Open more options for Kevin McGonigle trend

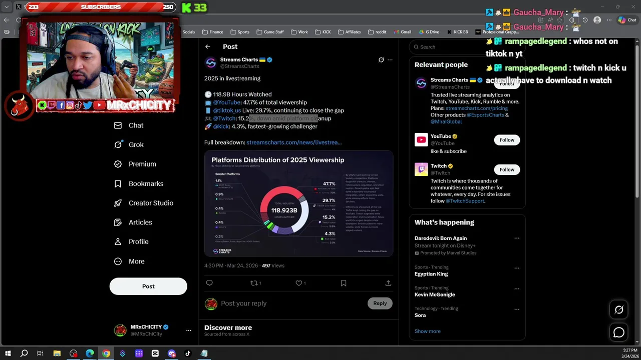[x=517, y=288]
